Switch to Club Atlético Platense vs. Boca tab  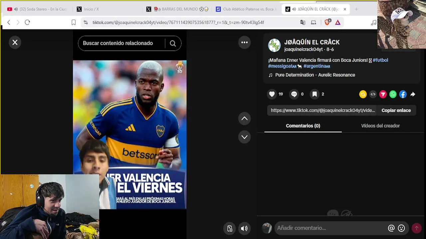click(247, 9)
